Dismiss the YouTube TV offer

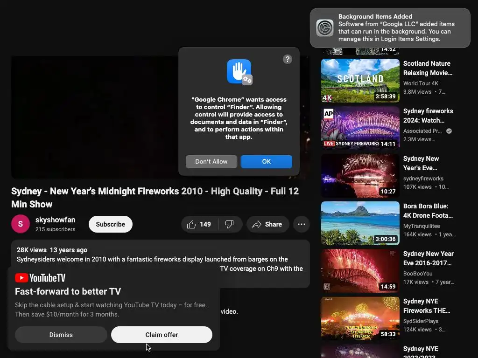[61, 335]
